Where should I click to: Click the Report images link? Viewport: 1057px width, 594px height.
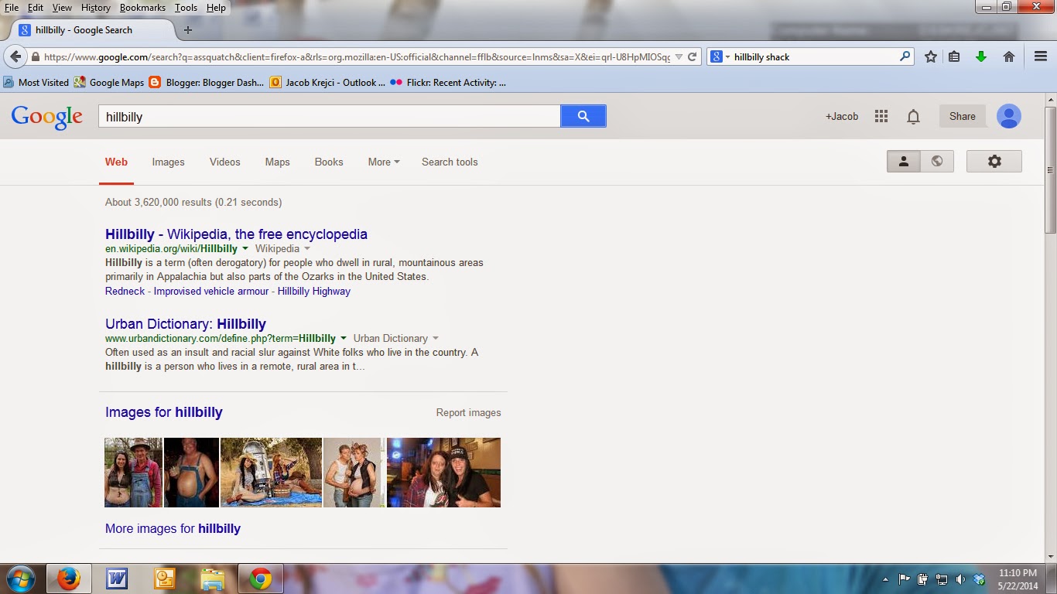click(469, 413)
